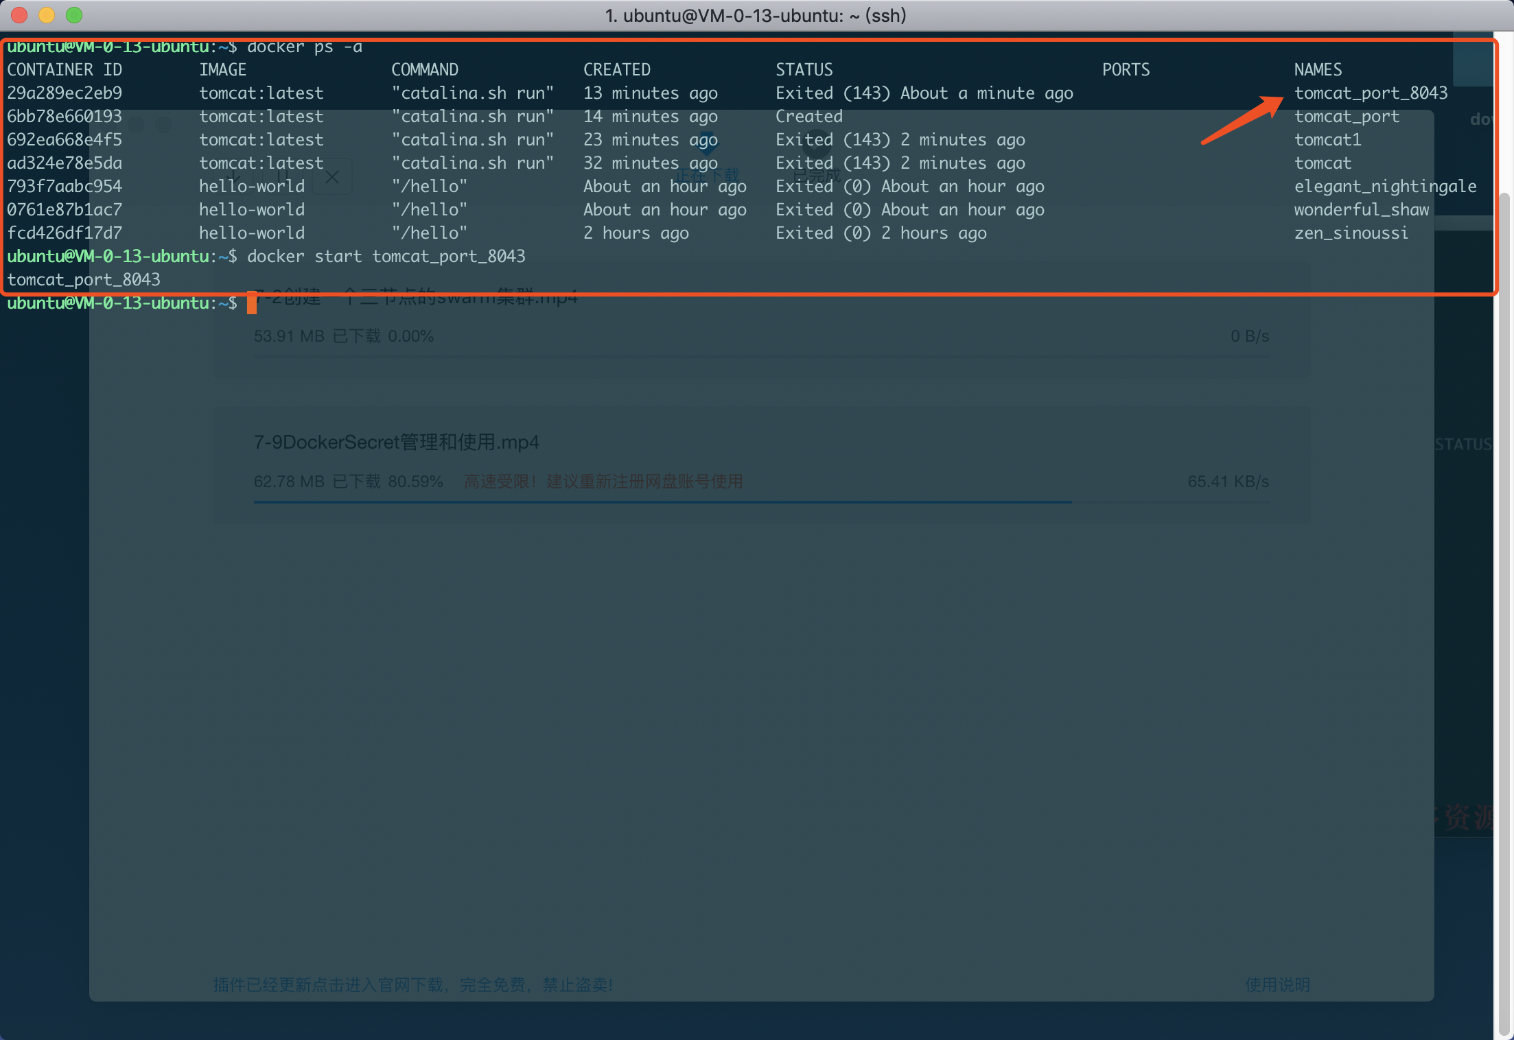Click name zen_sinoussi
The image size is (1514, 1040).
(1351, 233)
